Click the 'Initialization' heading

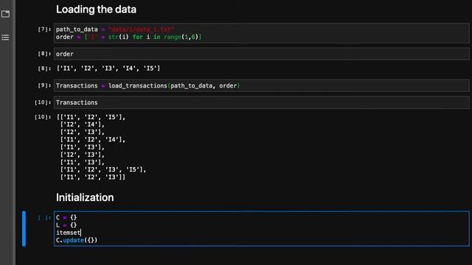click(85, 197)
